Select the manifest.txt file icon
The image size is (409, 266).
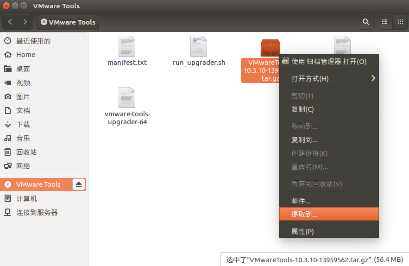point(127,46)
